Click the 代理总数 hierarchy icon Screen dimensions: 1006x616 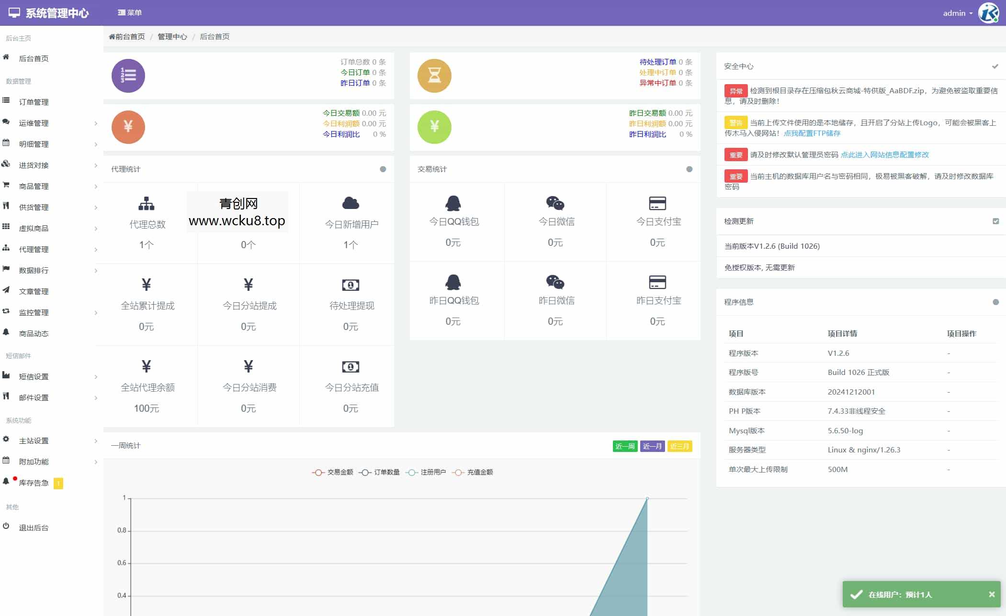coord(147,204)
